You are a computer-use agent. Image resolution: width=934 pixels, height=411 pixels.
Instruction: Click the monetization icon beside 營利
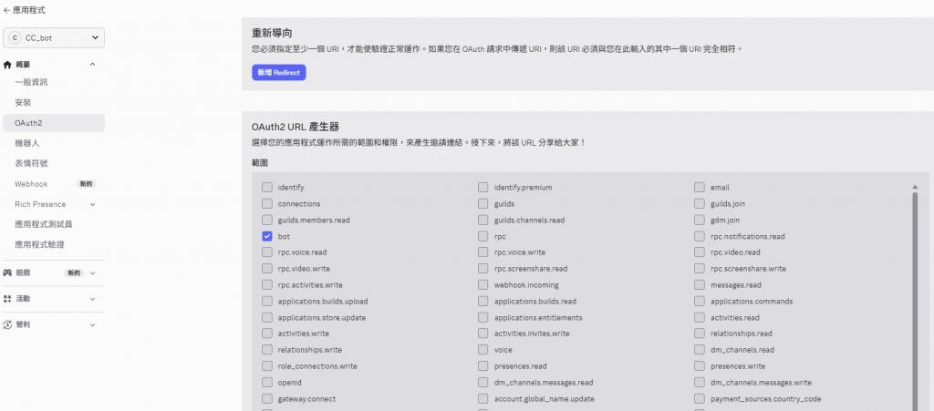tap(7, 324)
